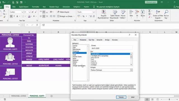Open the Calibri font name dropdown
This screenshot has height=101, width=179.
click(x=22, y=12)
